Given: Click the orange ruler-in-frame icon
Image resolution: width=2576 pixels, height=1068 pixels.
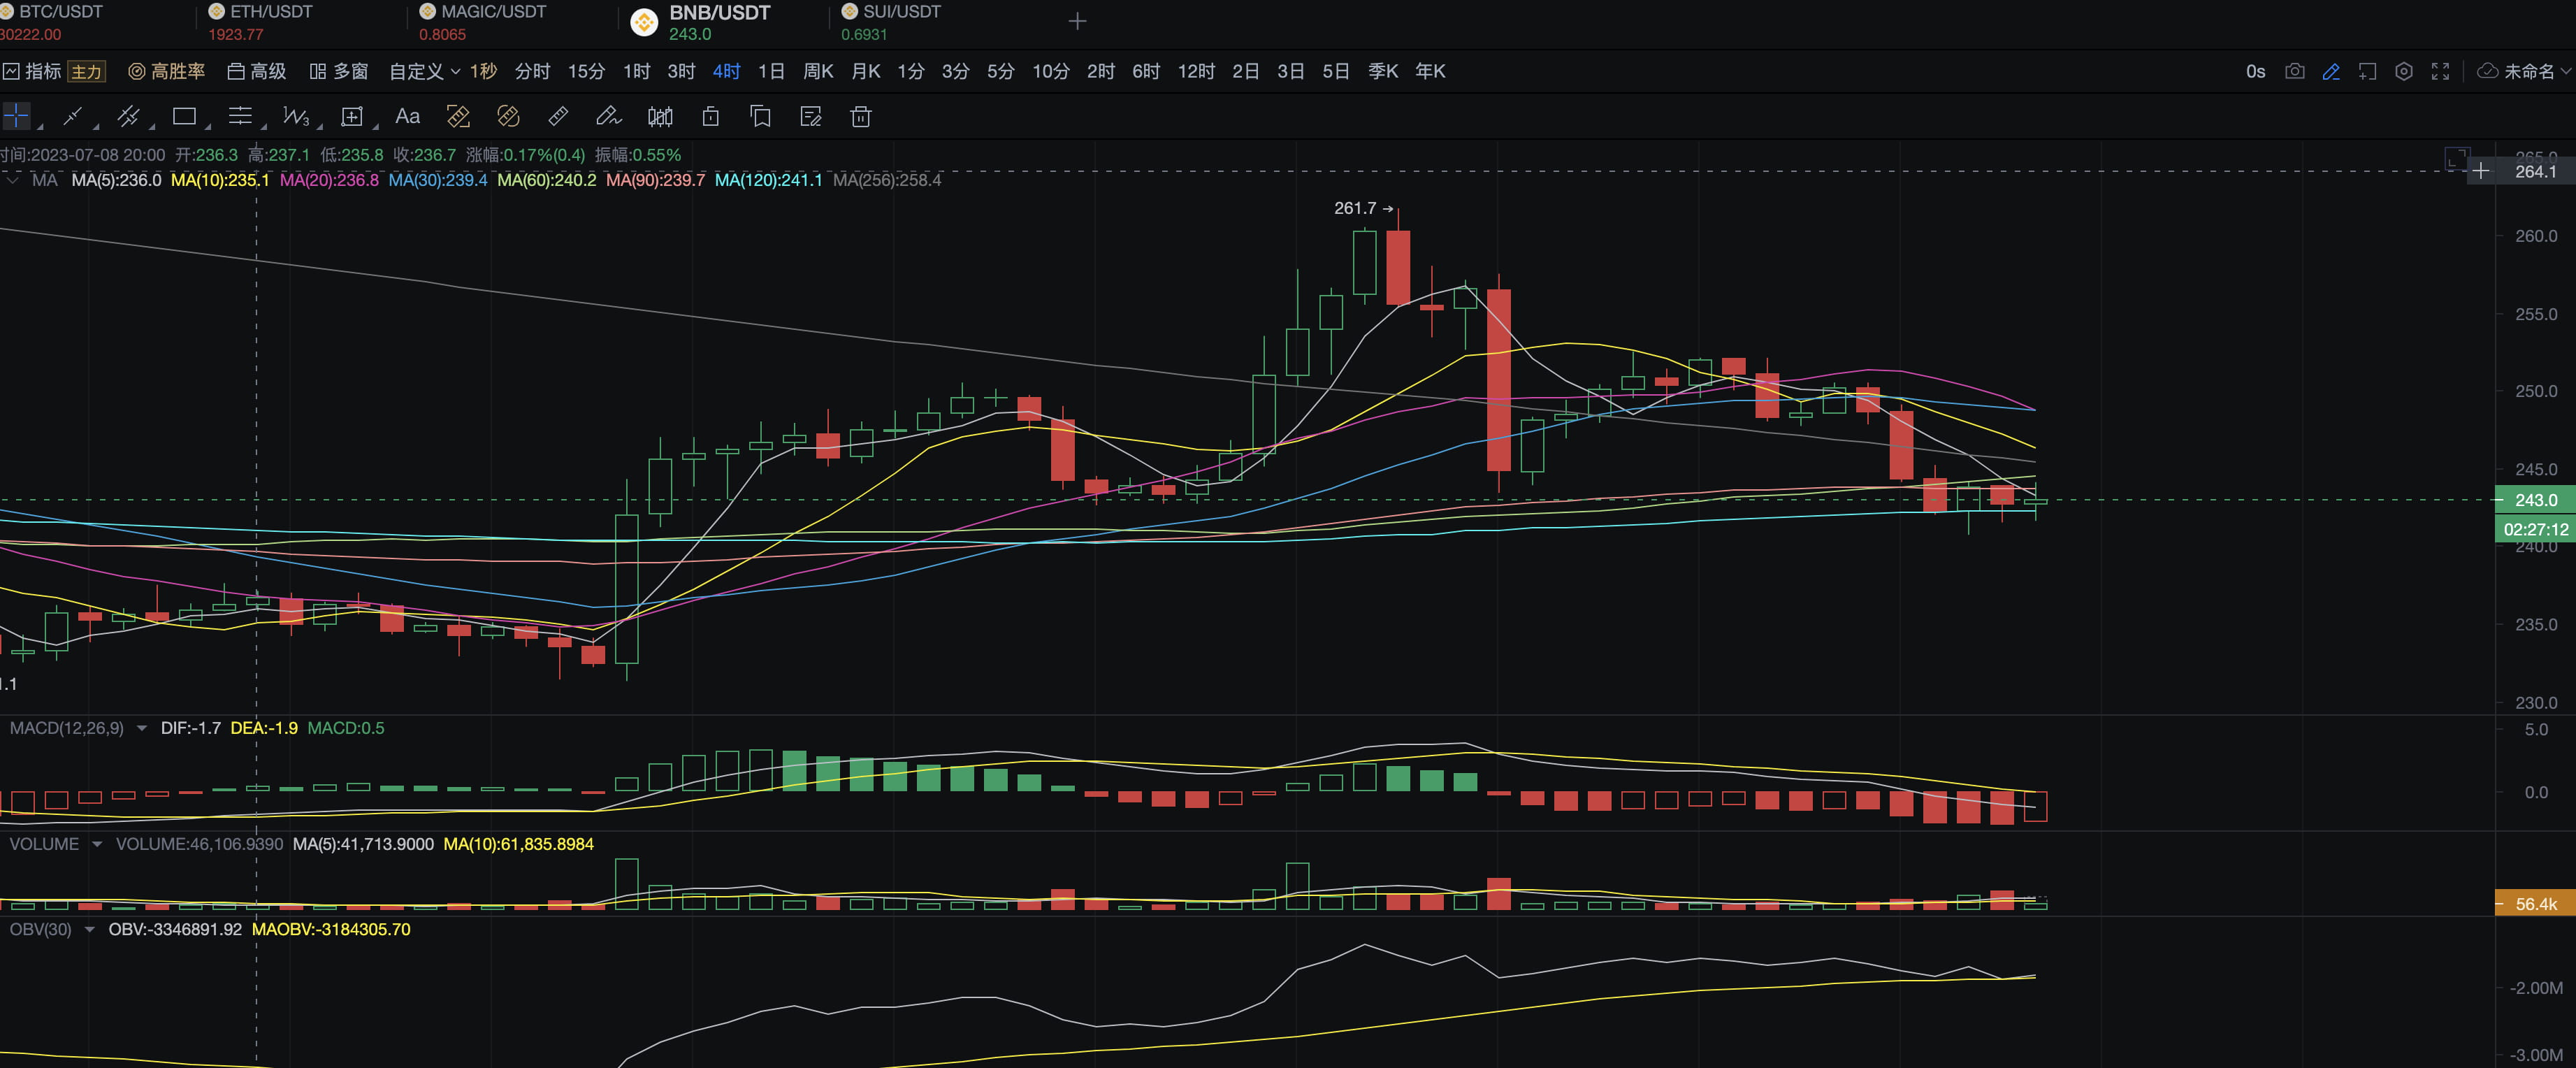Looking at the screenshot, I should pyautogui.click(x=458, y=117).
